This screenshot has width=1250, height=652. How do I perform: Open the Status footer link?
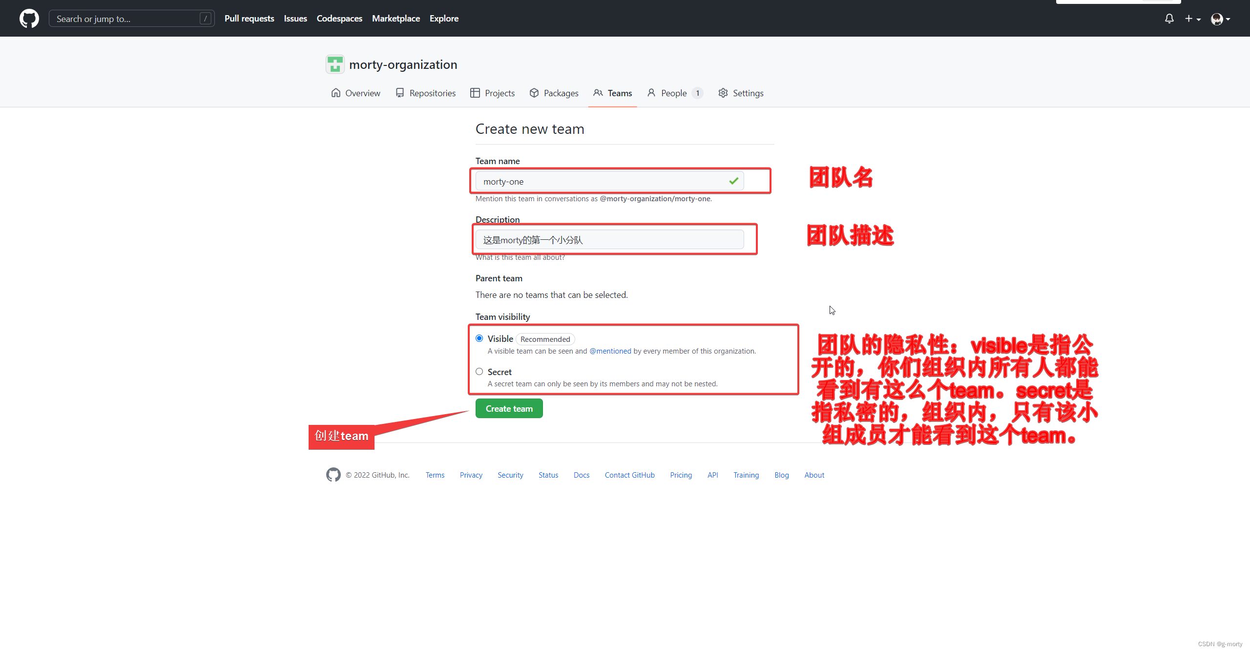[548, 475]
